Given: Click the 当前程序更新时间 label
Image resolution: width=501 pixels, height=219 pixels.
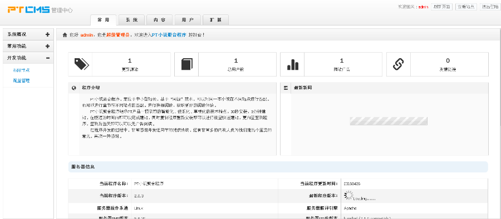Looking at the screenshot, I should (318, 184).
